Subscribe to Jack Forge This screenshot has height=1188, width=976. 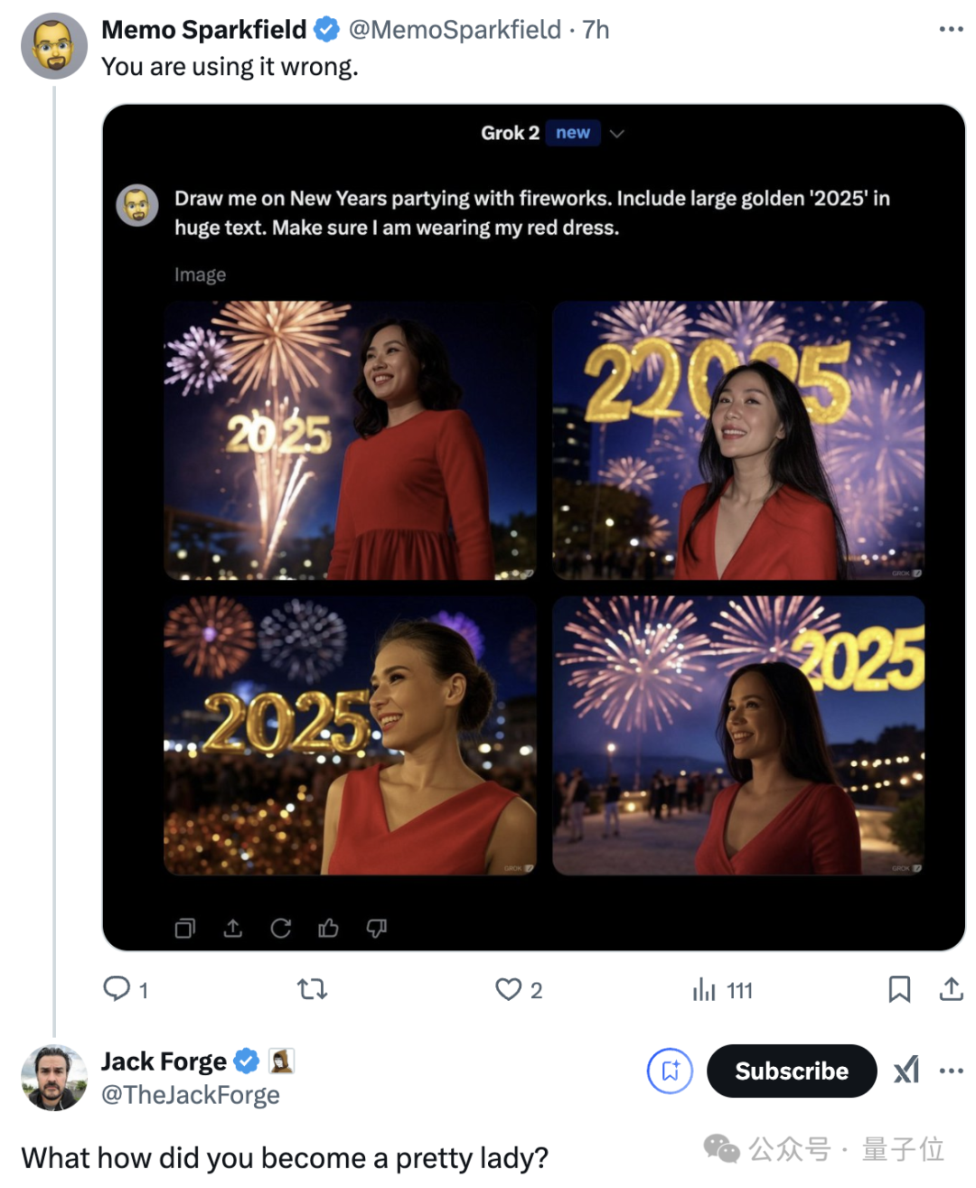click(791, 1071)
